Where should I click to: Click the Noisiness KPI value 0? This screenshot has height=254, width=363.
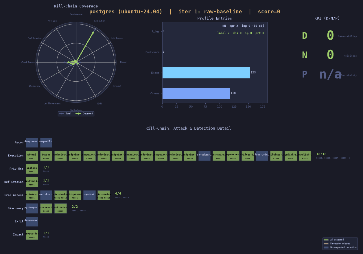pyautogui.click(x=330, y=55)
